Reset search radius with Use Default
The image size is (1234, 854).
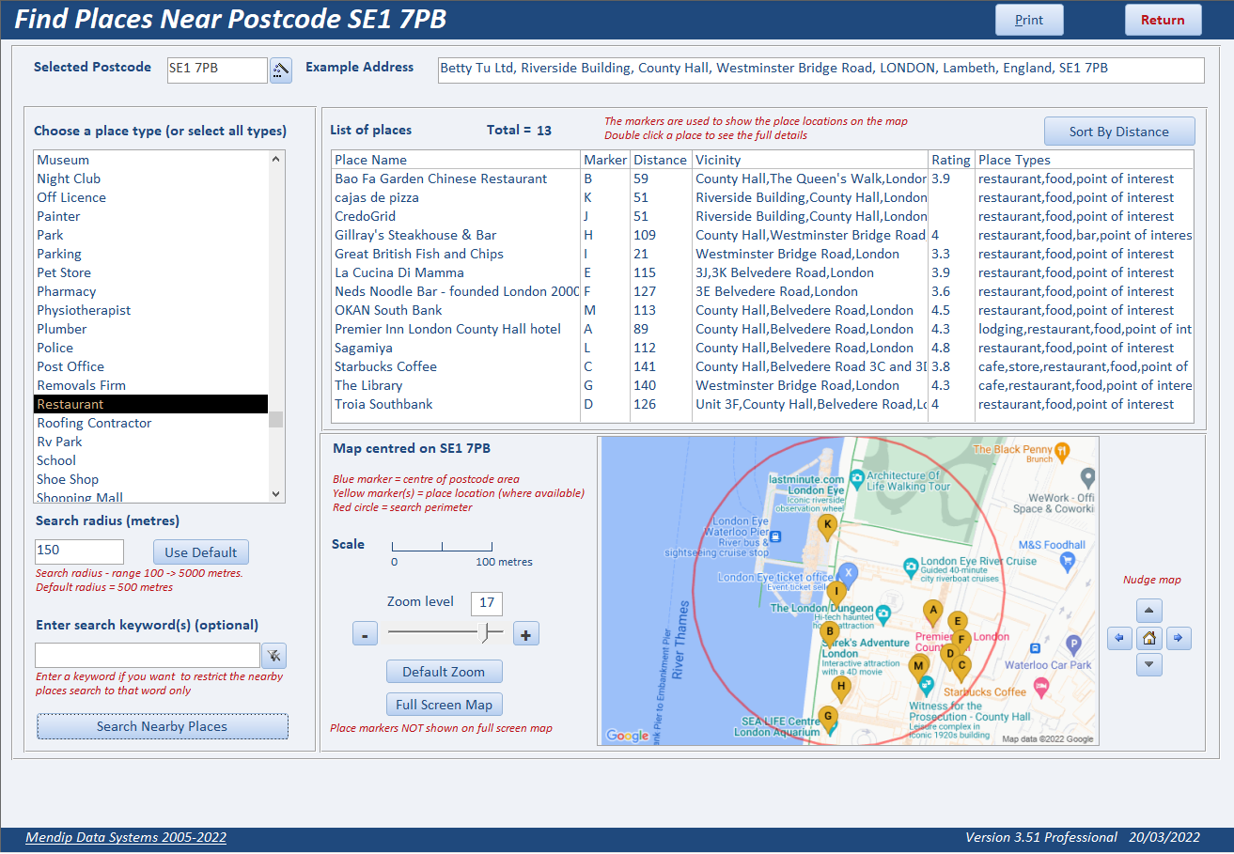[201, 552]
